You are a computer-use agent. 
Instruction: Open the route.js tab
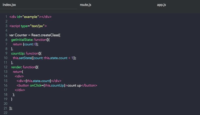pos(85,5)
